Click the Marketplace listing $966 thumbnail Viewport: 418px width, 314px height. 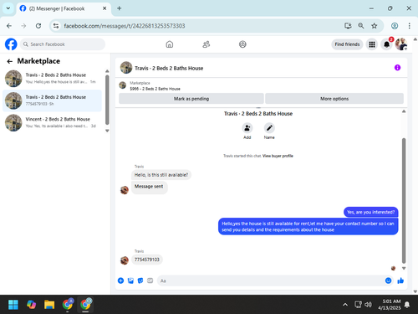coord(123,85)
